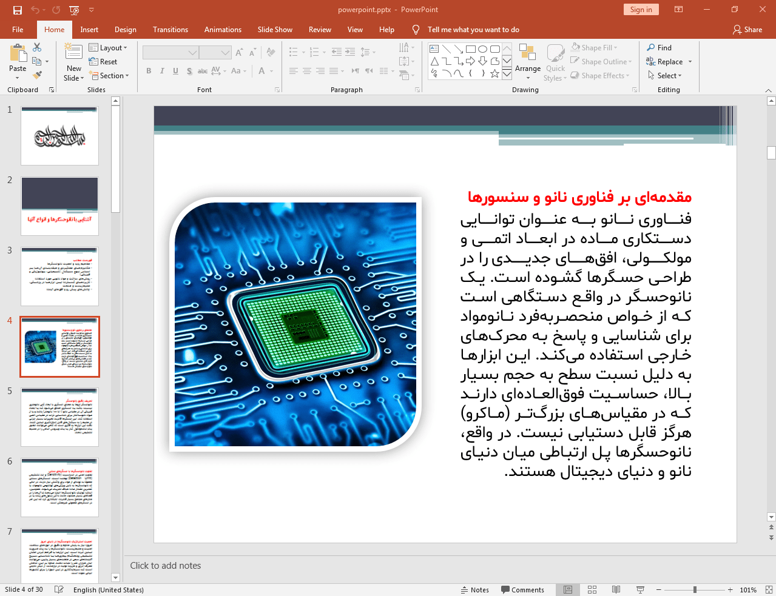Image resolution: width=776 pixels, height=596 pixels.
Task: Open the font name combo box
Action: pos(170,53)
